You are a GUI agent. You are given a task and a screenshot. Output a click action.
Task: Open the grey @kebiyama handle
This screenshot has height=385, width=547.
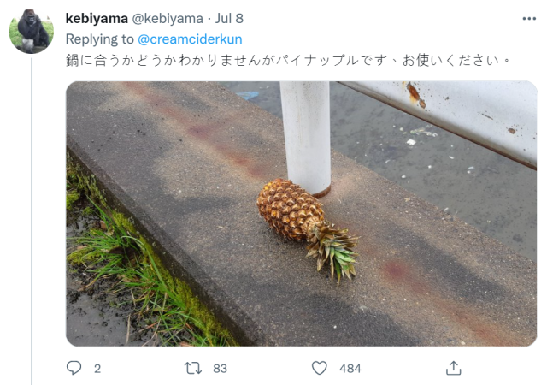click(168, 19)
